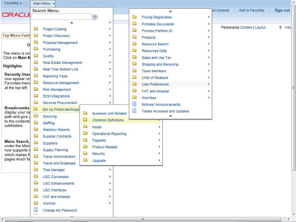
Task: Click the menu search go arrow icon
Action: tap(95, 17)
